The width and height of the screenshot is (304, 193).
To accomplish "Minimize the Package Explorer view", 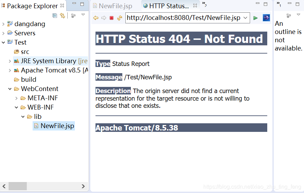I will [x=74, y=3].
